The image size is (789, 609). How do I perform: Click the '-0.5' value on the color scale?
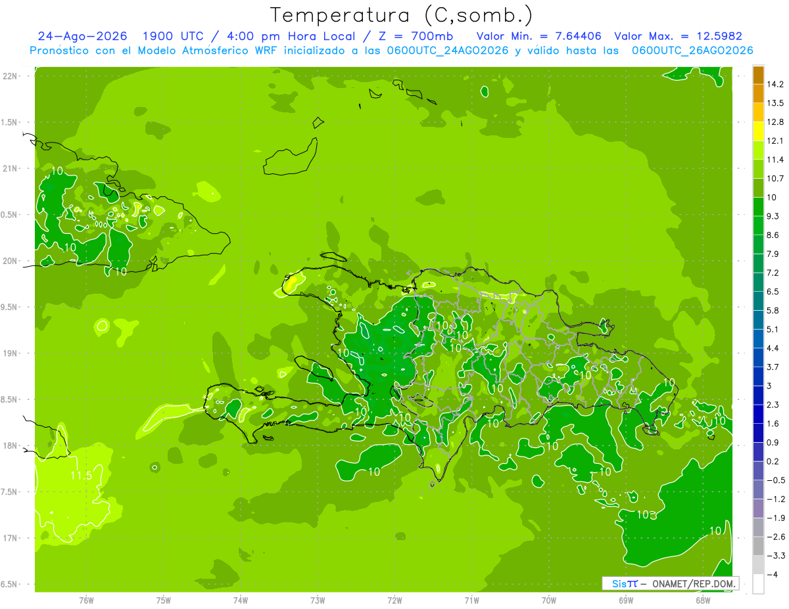(776, 480)
